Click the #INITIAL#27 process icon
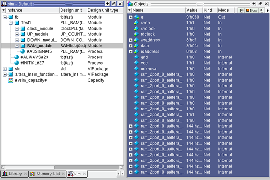The height and width of the screenshot is (180, 270). [x=17, y=63]
